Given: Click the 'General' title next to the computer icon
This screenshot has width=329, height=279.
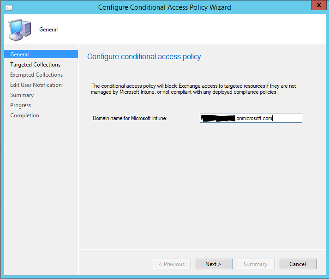Looking at the screenshot, I should 48,30.
